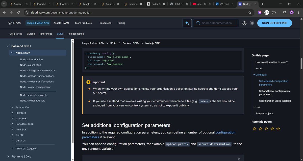Expand .NET SDK in sidebar
The image size is (303, 161).
click(x=12, y=129)
